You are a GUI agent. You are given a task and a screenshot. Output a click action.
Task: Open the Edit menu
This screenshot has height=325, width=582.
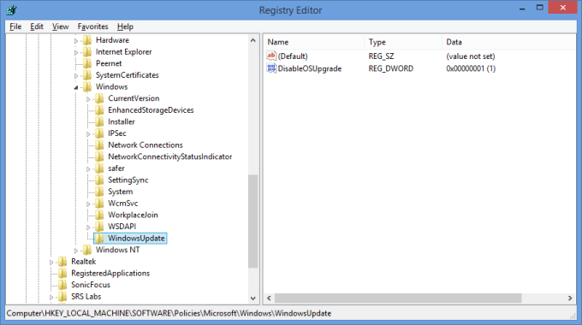point(37,27)
